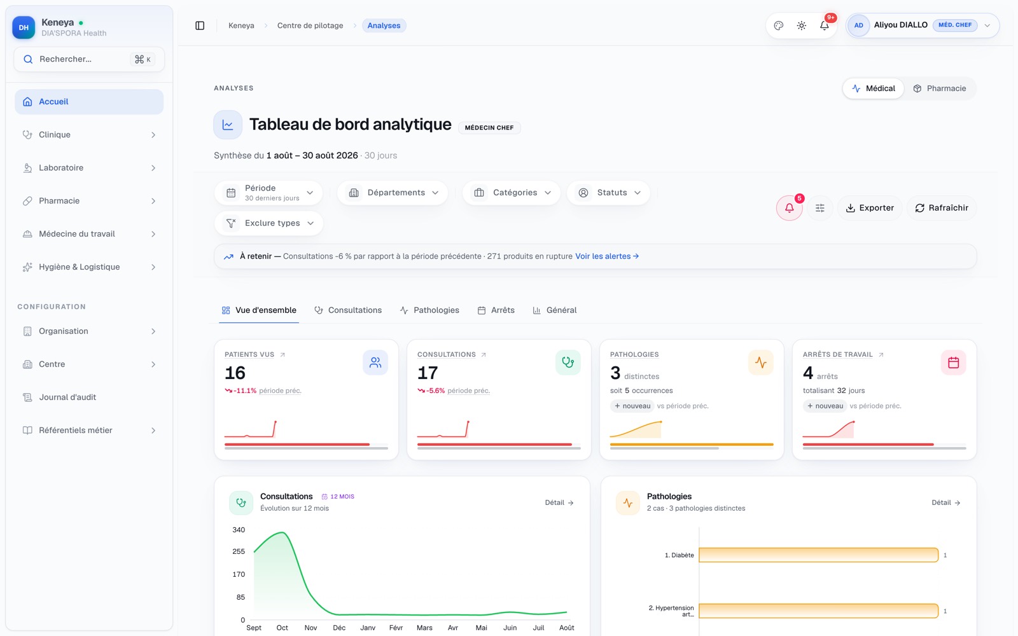The width and height of the screenshot is (1018, 636).
Task: Click the Pathologies orange progress bar
Action: 692,445
